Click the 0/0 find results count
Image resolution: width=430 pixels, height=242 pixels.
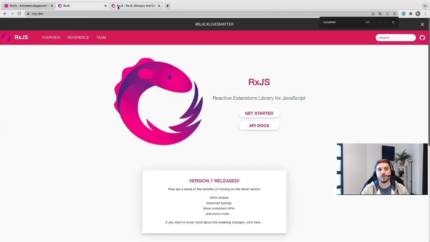click(368, 22)
